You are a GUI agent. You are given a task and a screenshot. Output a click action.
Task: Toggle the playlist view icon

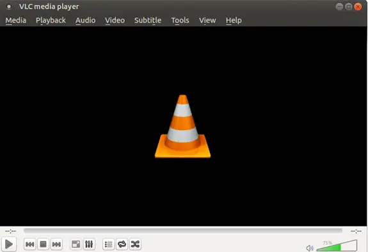pos(108,244)
